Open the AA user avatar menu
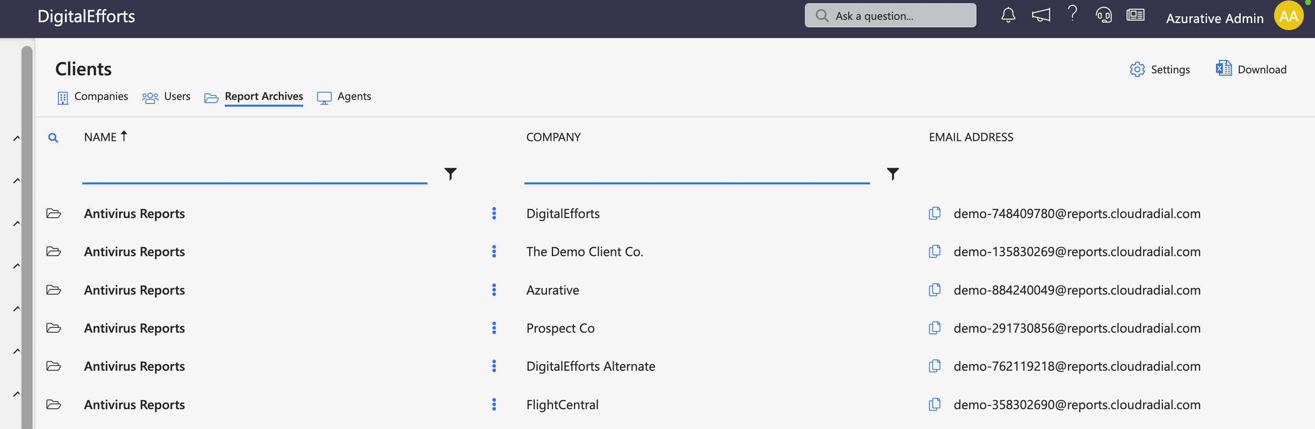The width and height of the screenshot is (1315, 429). click(1288, 16)
